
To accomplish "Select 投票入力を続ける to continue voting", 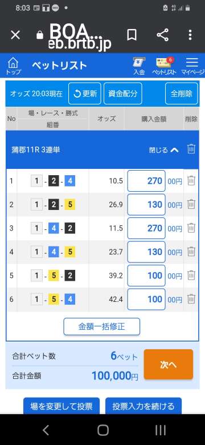I will (x=143, y=406).
